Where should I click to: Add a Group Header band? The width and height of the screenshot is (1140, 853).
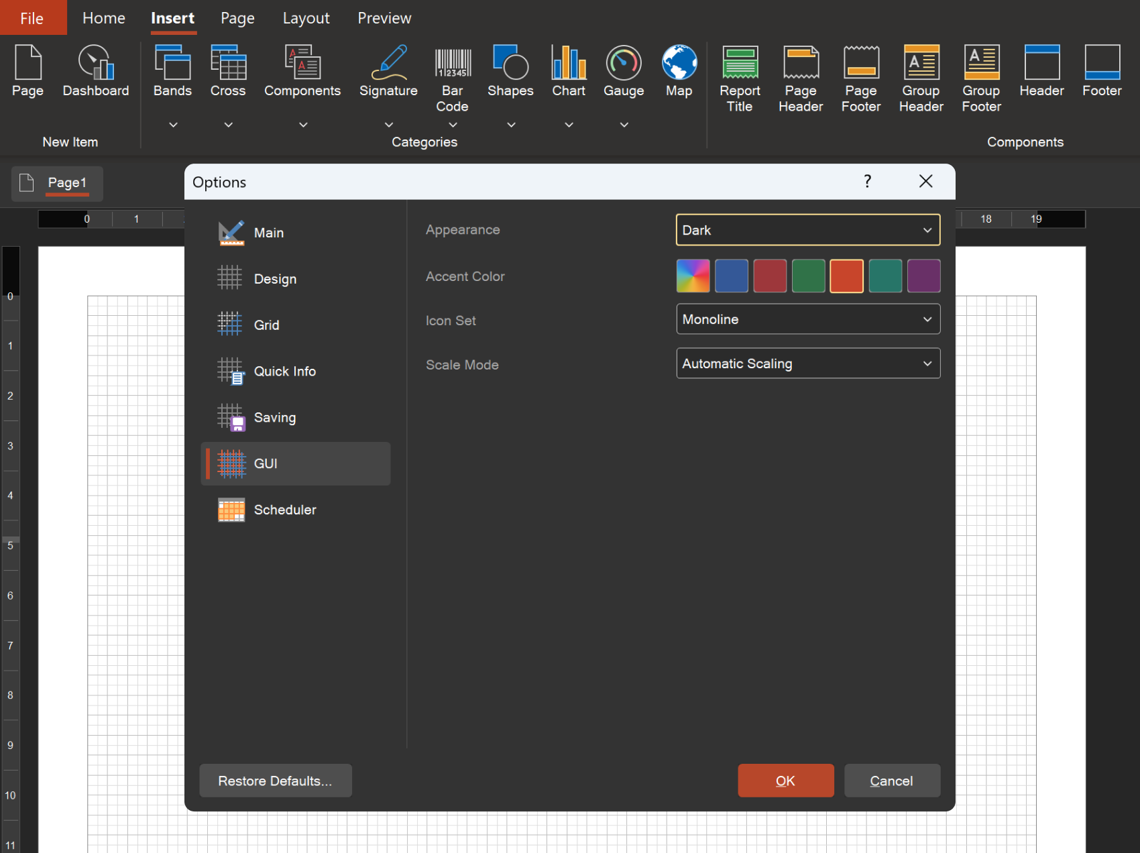pos(921,78)
